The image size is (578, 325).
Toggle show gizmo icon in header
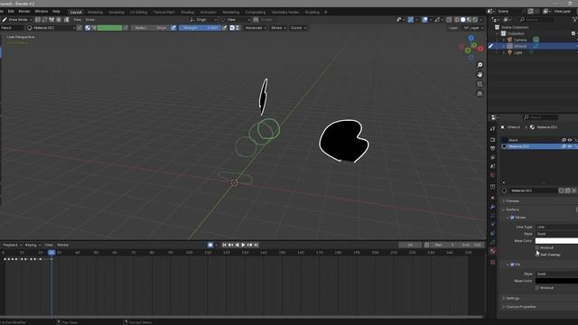tap(411, 20)
